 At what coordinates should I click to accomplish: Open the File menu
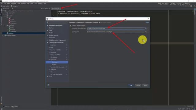pyautogui.click(x=2, y=3)
